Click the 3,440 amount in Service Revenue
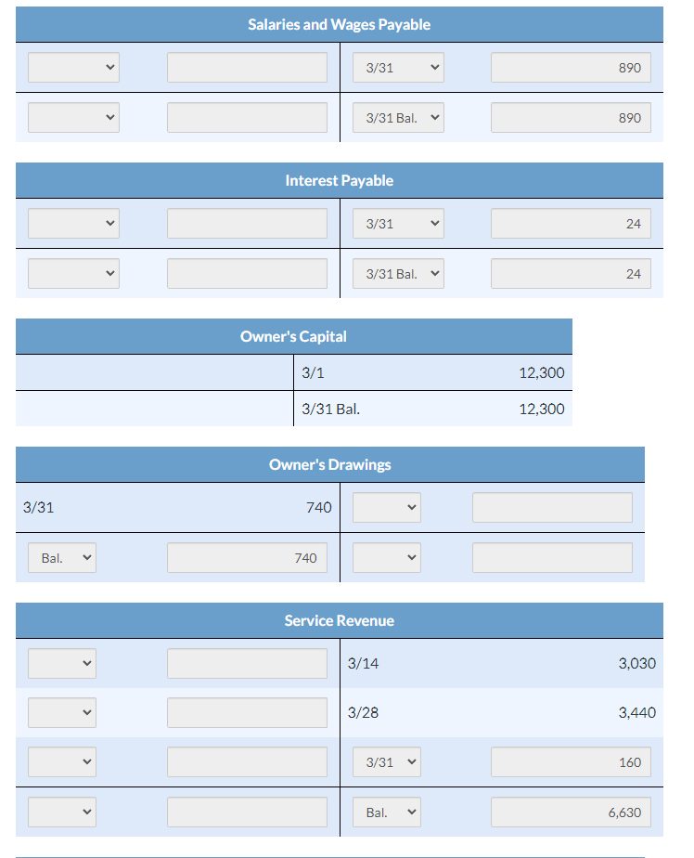This screenshot has height=858, width=694. [x=637, y=712]
